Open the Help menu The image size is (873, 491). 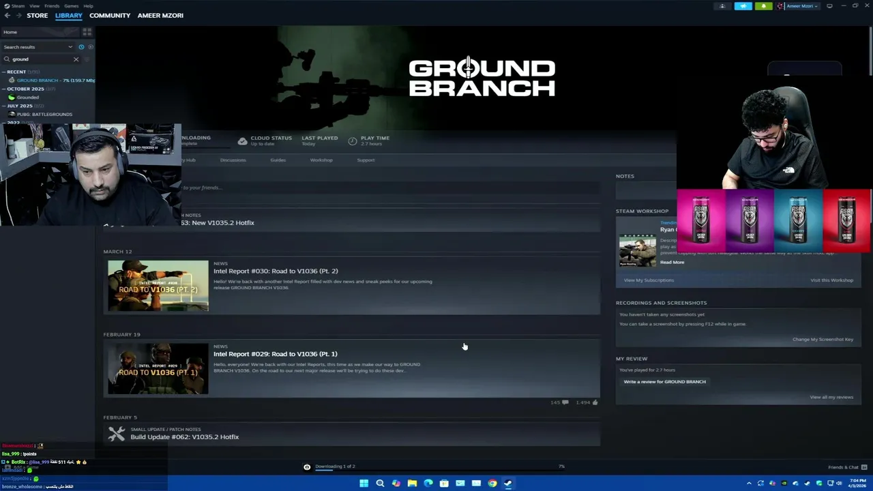[x=88, y=5]
